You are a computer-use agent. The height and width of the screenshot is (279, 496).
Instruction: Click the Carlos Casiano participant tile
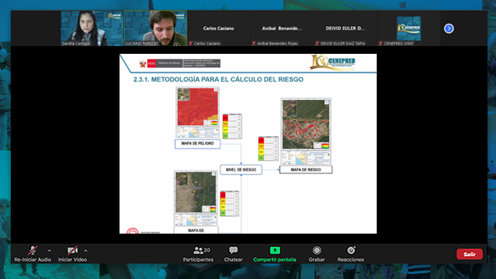[x=218, y=28]
